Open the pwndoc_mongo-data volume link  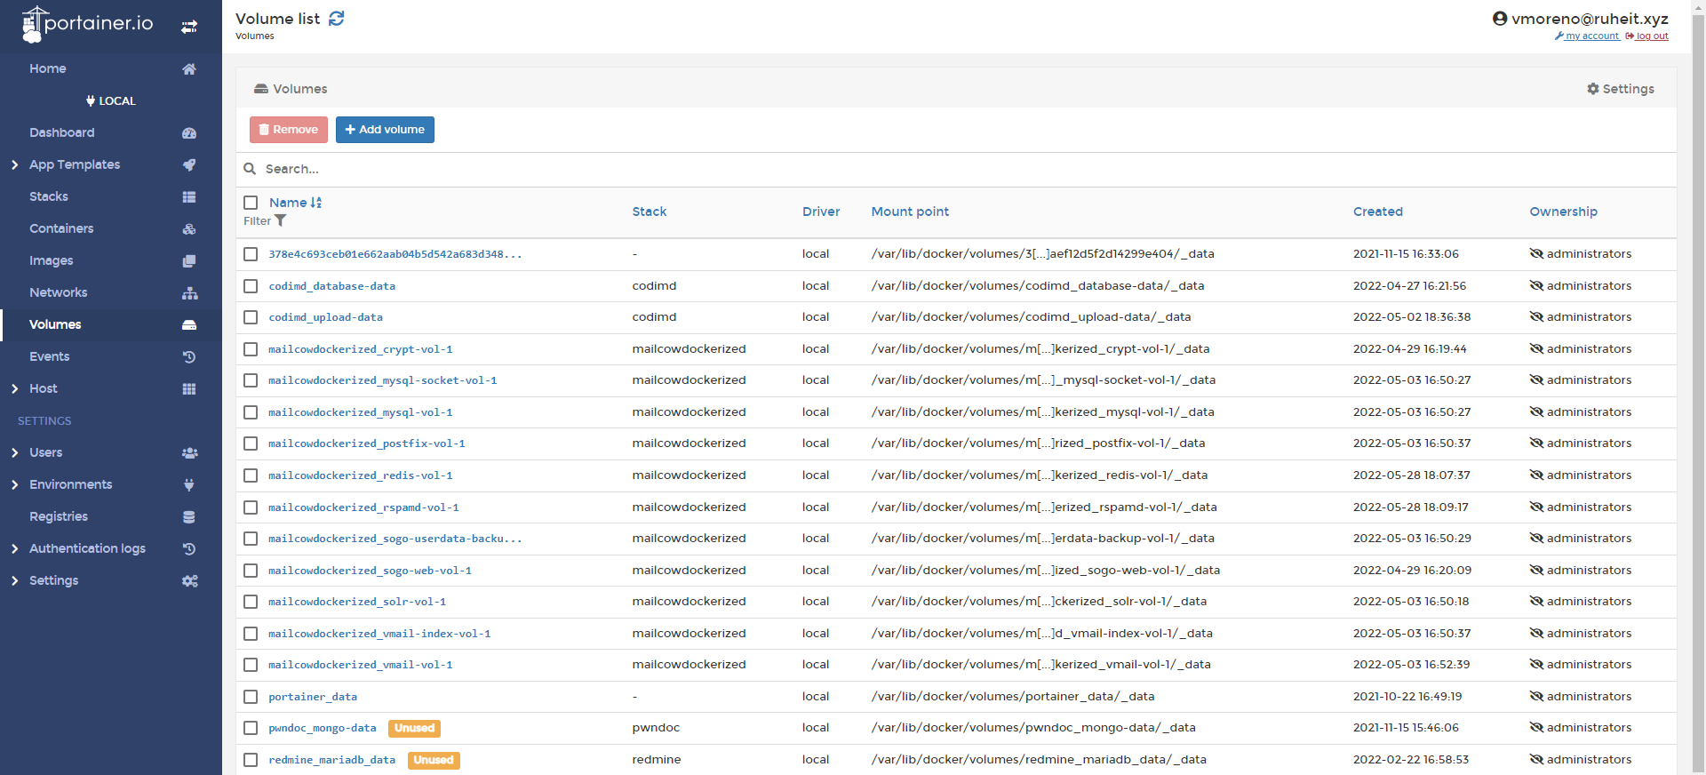(323, 728)
